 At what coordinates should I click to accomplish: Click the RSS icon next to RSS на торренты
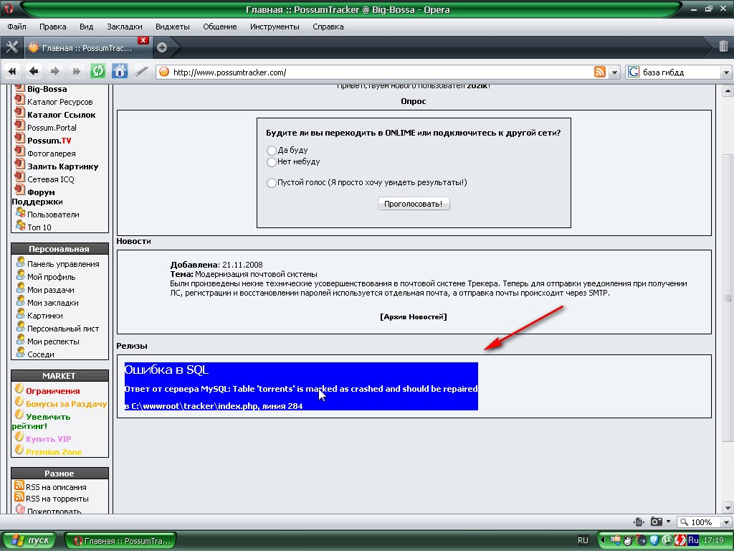click(19, 497)
